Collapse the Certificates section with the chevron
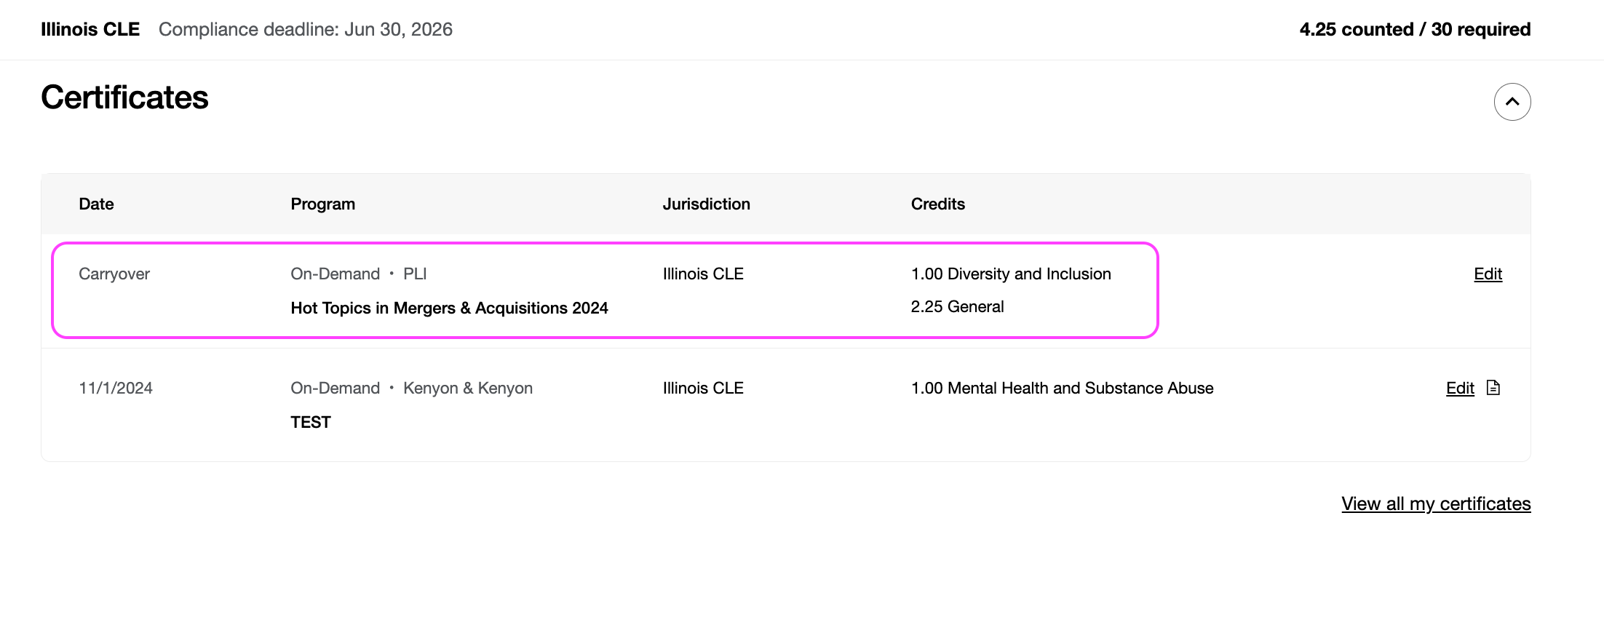The image size is (1604, 633). tap(1512, 102)
